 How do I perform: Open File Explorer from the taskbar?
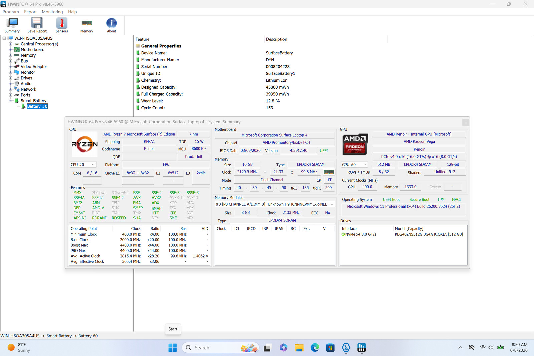tap(299, 348)
